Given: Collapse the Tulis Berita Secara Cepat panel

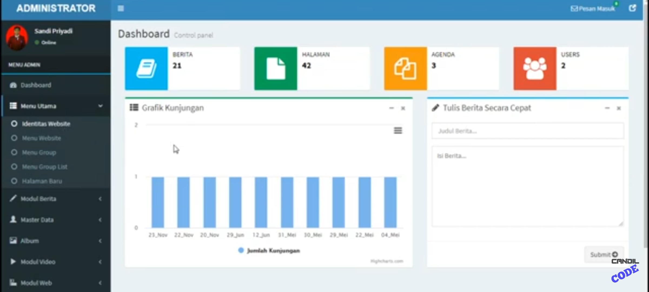Looking at the screenshot, I should [607, 108].
